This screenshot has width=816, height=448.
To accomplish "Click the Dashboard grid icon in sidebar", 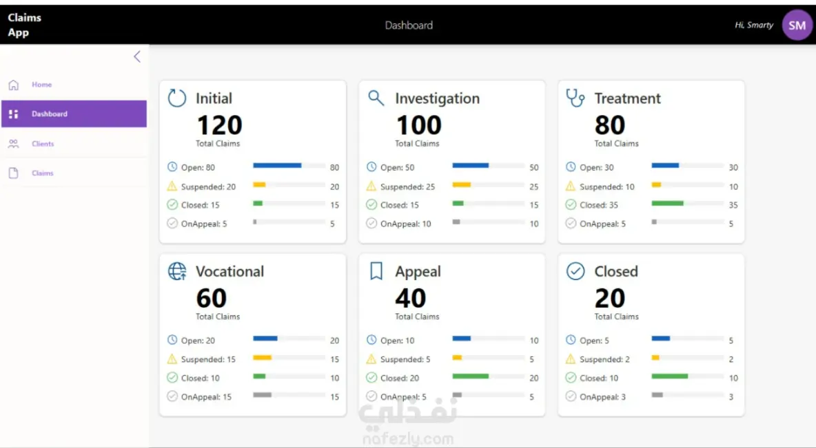I will [x=14, y=114].
